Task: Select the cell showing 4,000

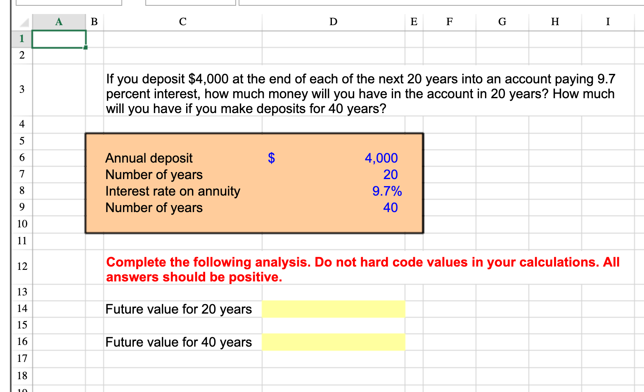Action: [x=380, y=158]
